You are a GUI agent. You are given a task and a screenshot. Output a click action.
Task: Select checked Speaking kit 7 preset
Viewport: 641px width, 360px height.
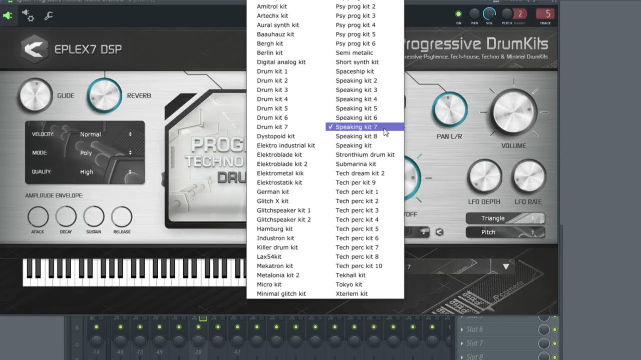pyautogui.click(x=365, y=127)
